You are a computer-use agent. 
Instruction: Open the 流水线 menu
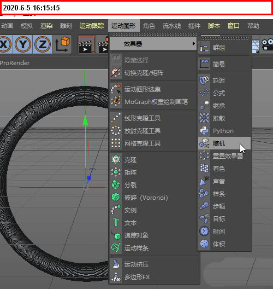coord(171,26)
